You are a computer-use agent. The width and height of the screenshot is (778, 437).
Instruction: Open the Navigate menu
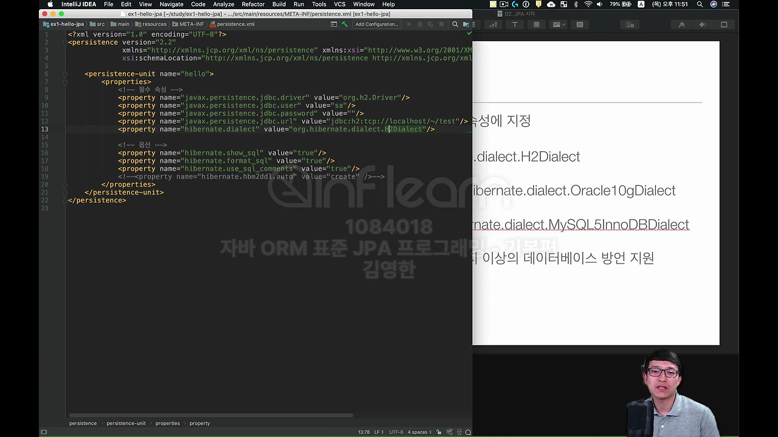[171, 4]
